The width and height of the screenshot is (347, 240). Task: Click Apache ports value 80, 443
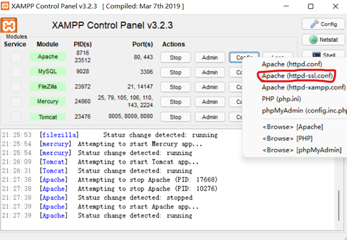point(143,57)
